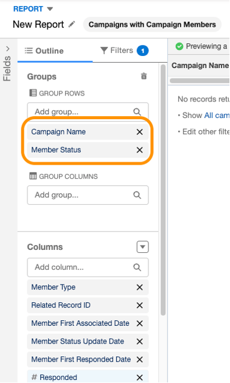Image resolution: width=230 pixels, height=383 pixels.
Task: Remove Member First Associated Date column
Action: pyautogui.click(x=139, y=323)
